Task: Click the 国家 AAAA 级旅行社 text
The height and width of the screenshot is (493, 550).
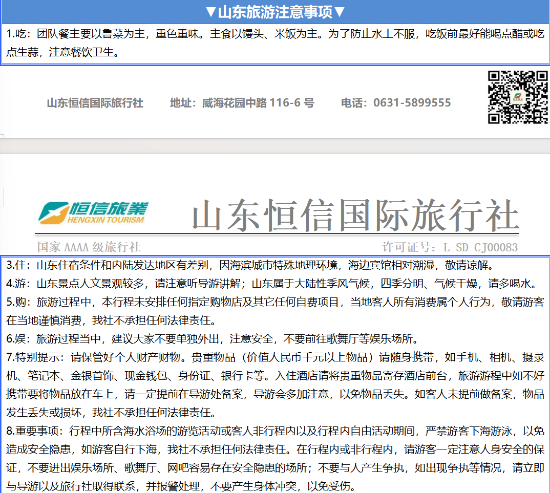Action: pyautogui.click(x=89, y=247)
